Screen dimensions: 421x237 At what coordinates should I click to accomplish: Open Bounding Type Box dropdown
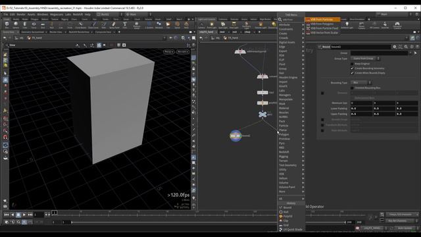(361, 82)
